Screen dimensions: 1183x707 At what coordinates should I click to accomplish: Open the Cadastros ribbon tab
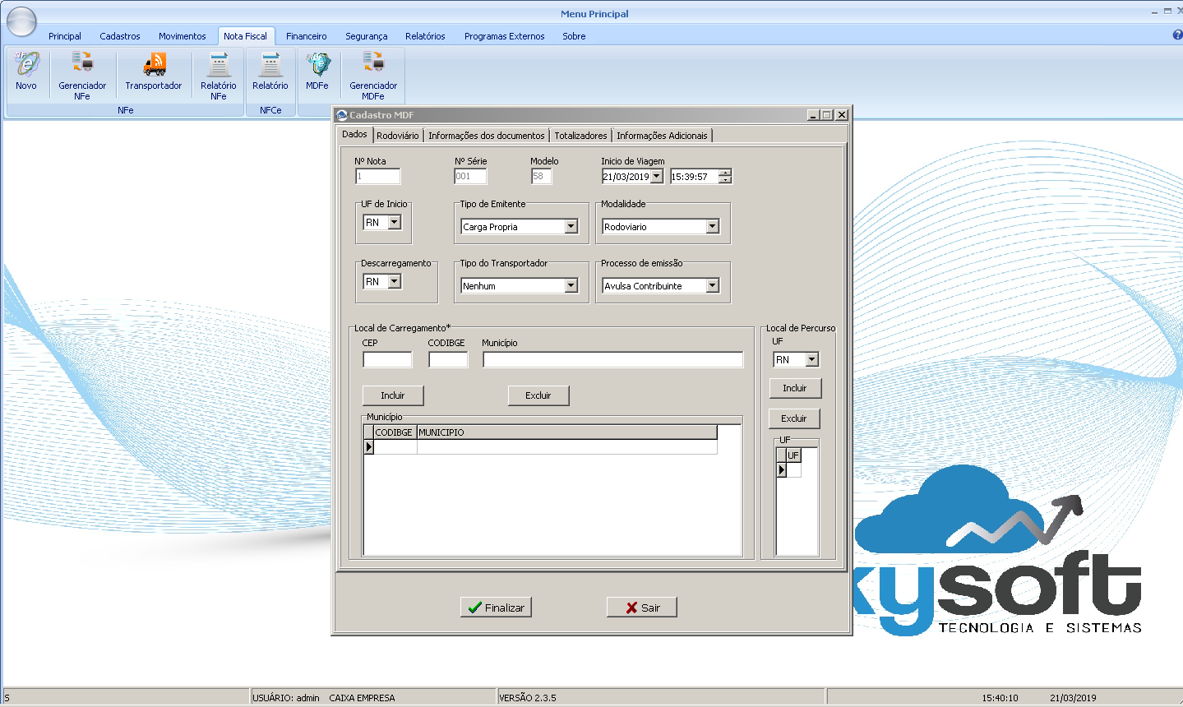(120, 36)
